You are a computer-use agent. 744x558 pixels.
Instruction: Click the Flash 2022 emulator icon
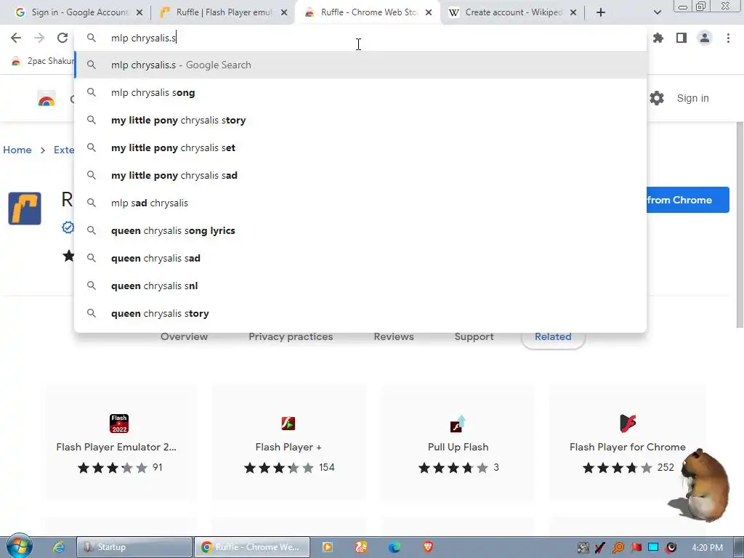tap(119, 424)
